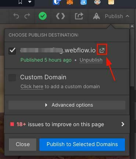Open the yellow browser extension icon
Screen dimensions: 136x159
coord(111,2)
